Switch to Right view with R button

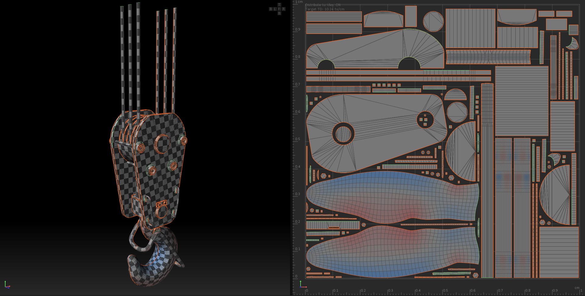click(x=283, y=9)
